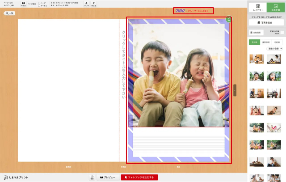Switch to the 写真配置 tab

[275, 8]
